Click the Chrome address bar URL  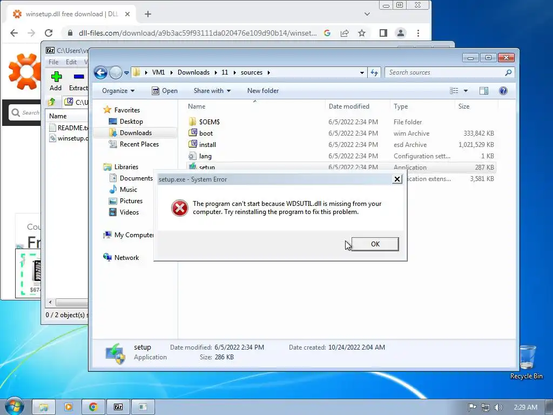pyautogui.click(x=198, y=33)
